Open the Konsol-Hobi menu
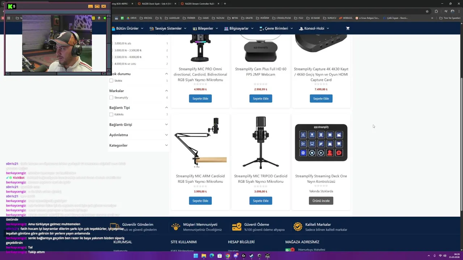This screenshot has width=463, height=260. click(314, 28)
